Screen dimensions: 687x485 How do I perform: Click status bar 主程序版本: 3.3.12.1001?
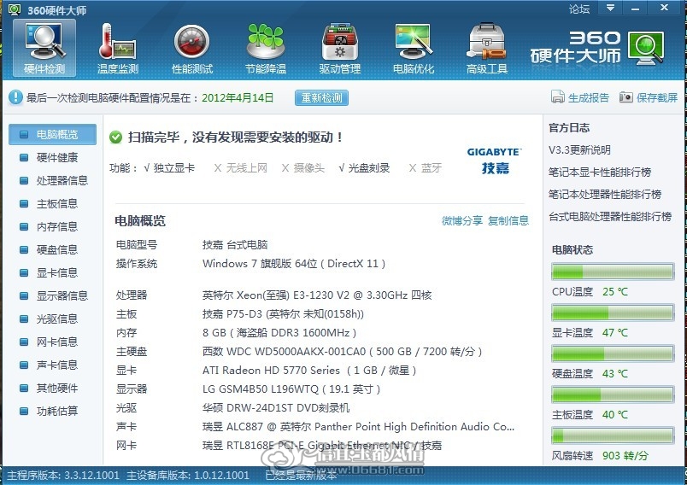tap(63, 476)
